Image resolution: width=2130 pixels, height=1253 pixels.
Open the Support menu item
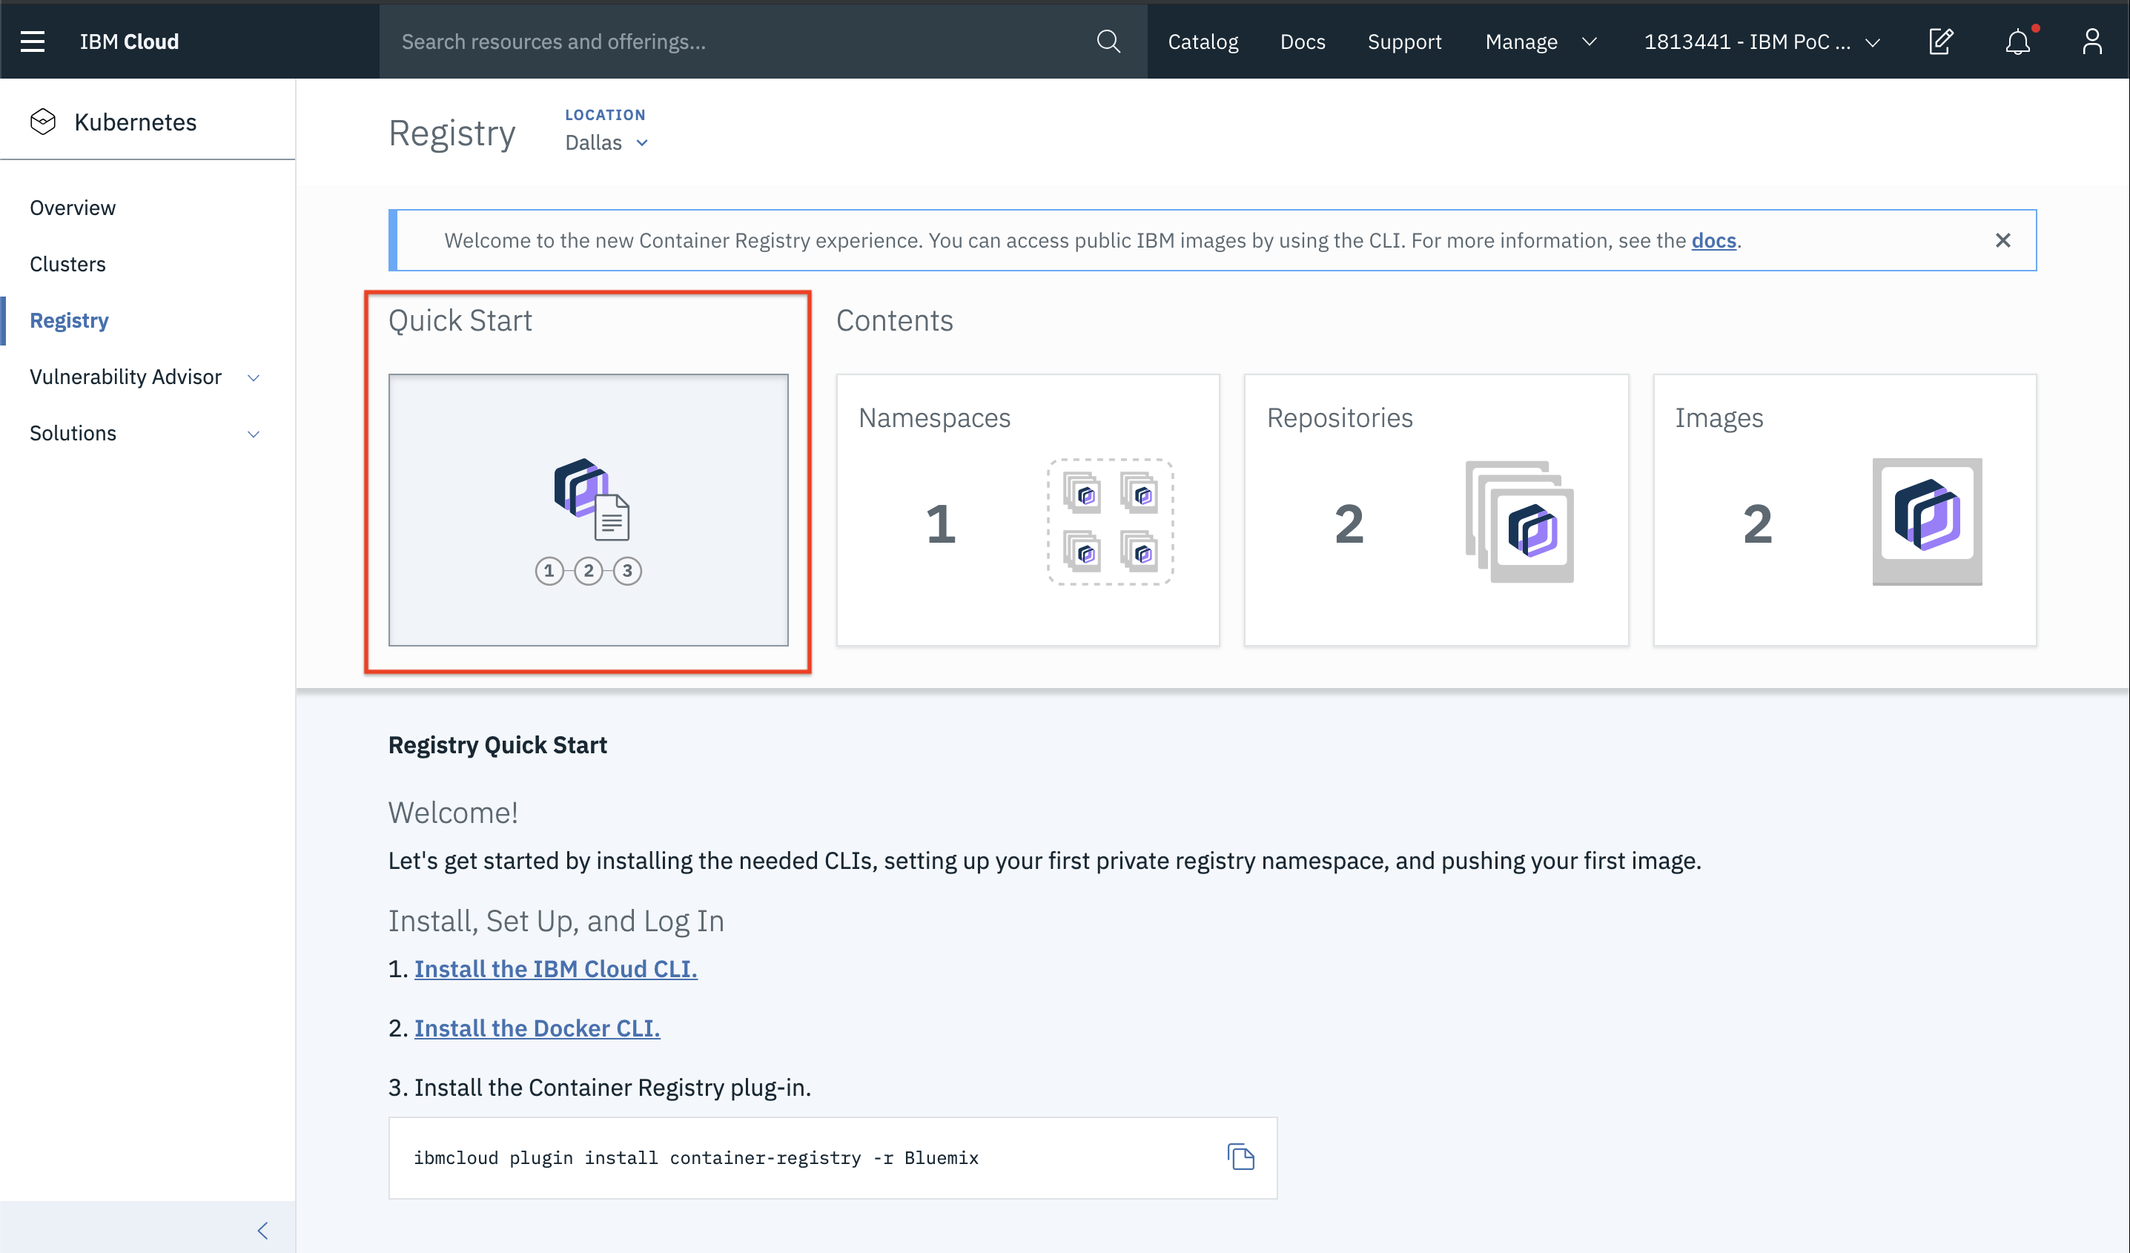pyautogui.click(x=1404, y=42)
